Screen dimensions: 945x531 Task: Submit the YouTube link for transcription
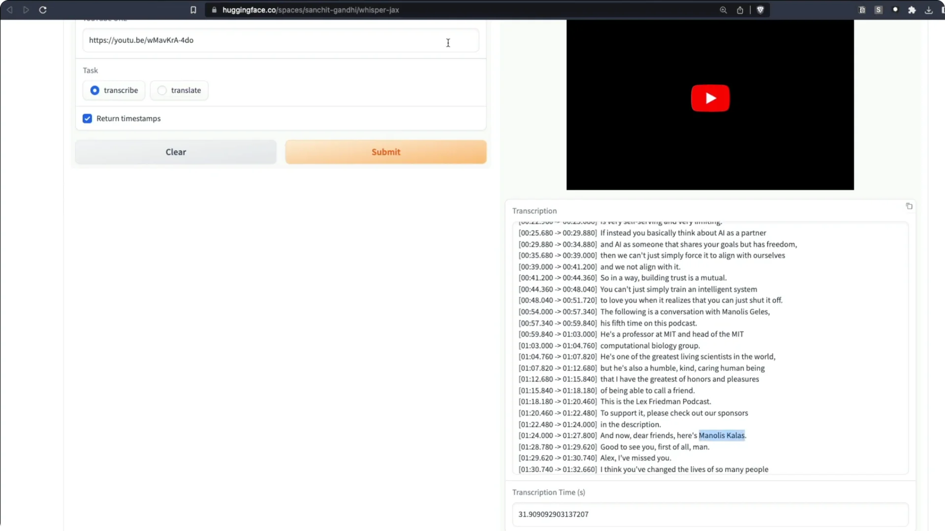point(385,152)
